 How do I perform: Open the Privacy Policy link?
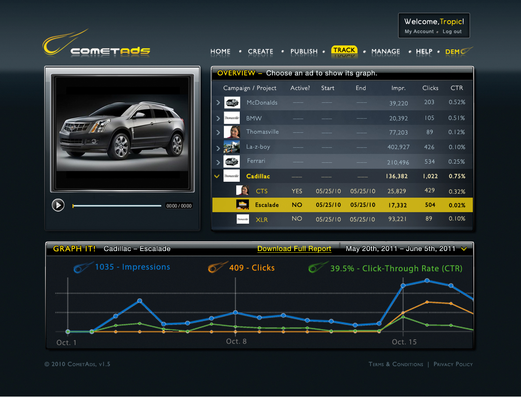click(x=453, y=364)
